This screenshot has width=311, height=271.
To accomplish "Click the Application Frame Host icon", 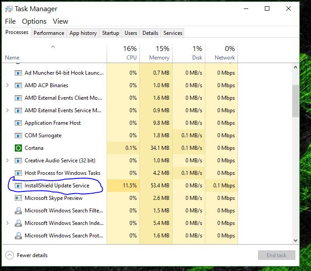I will [x=18, y=123].
